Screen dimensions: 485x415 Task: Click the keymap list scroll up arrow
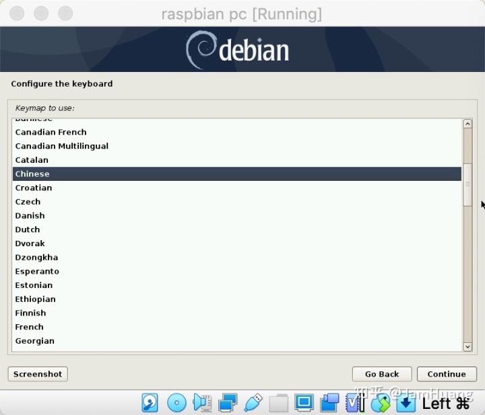(x=467, y=124)
